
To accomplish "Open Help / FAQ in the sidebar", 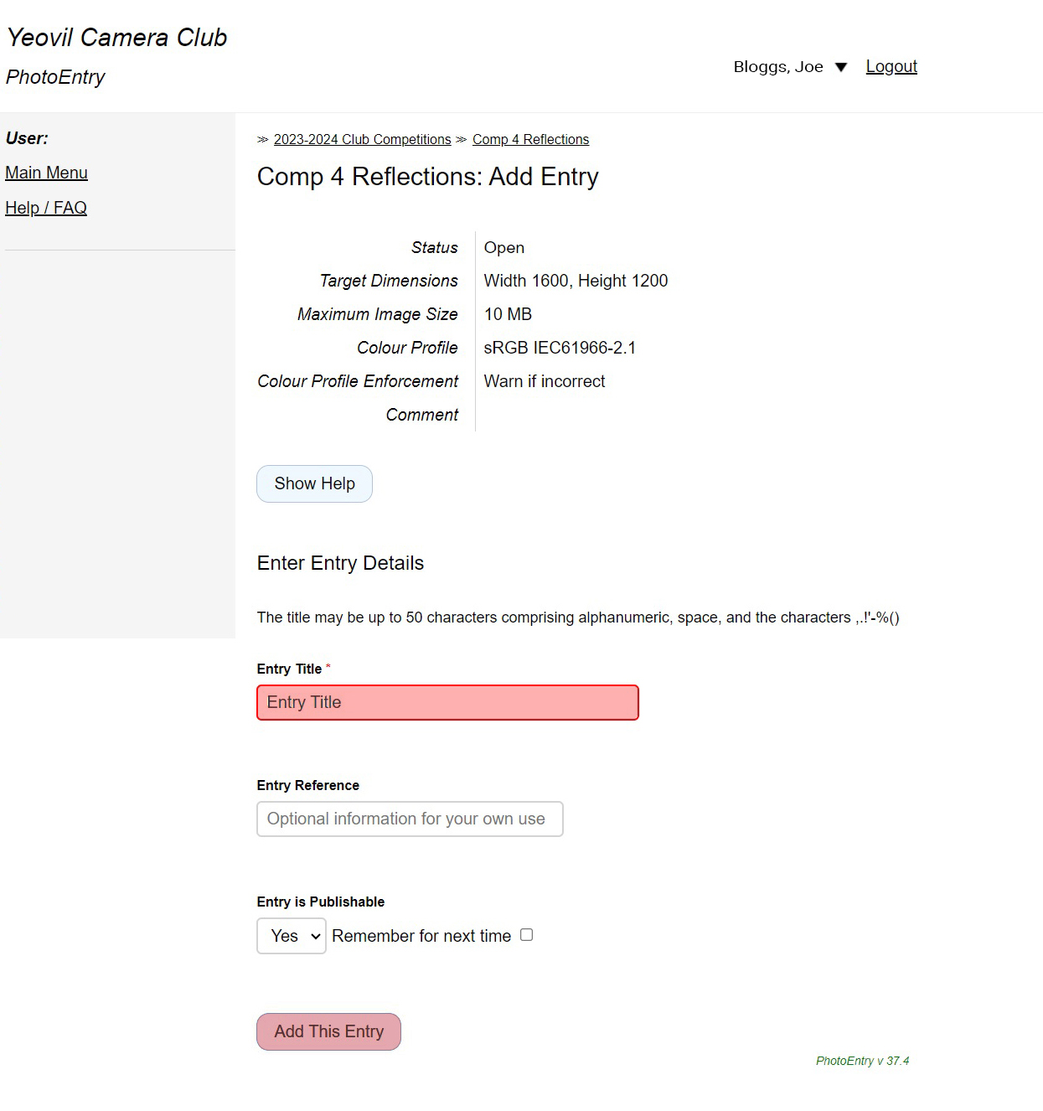I will coord(46,208).
